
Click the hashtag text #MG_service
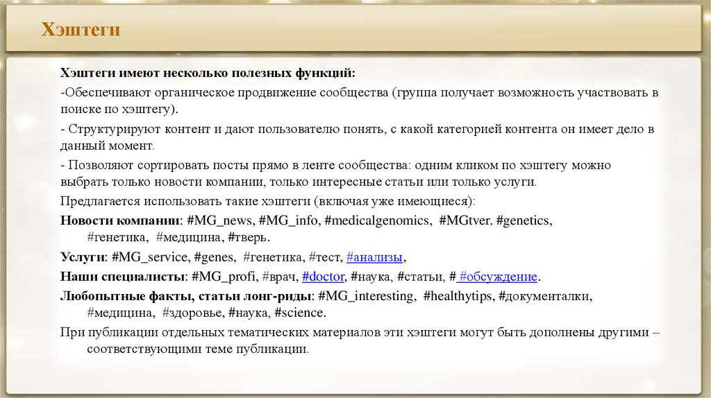(149, 257)
